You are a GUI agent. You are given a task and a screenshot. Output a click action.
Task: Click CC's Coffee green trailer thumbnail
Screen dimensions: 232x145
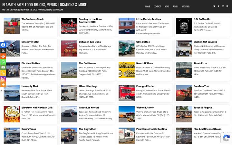click(x=127, y=48)
